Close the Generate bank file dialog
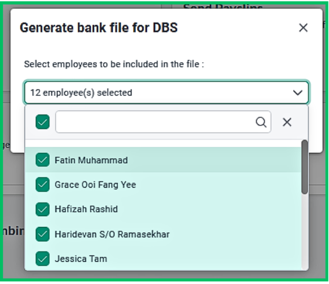 [303, 28]
